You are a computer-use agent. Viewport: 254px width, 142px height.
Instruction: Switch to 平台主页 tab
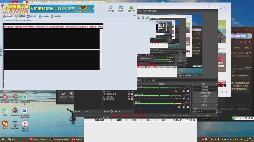click(x=8, y=16)
